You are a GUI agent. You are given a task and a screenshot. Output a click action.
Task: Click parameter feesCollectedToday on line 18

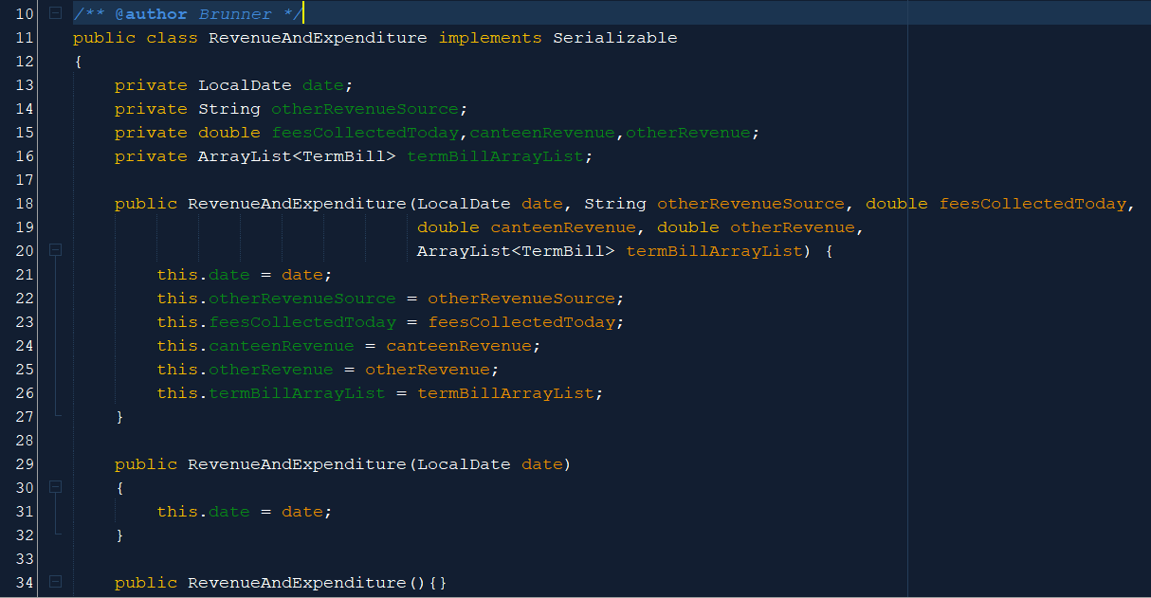coord(1032,204)
